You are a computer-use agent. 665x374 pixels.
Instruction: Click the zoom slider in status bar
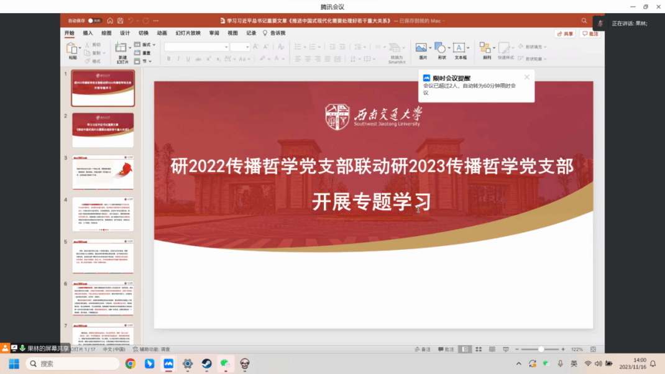click(541, 349)
